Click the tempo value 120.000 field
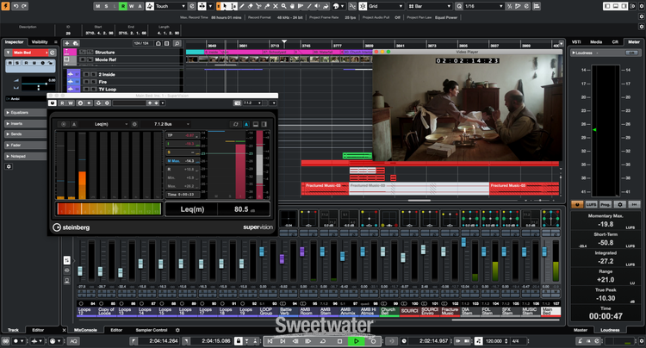This screenshot has height=348, width=646. [x=494, y=341]
